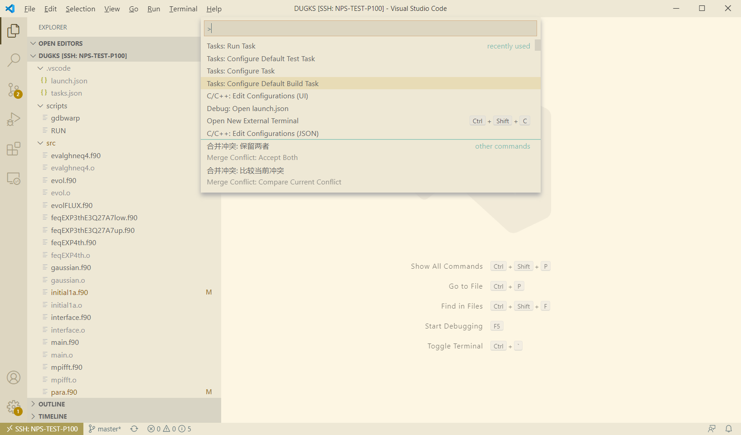Open feqEXP4th.f90 file
The height and width of the screenshot is (435, 741).
pos(73,242)
